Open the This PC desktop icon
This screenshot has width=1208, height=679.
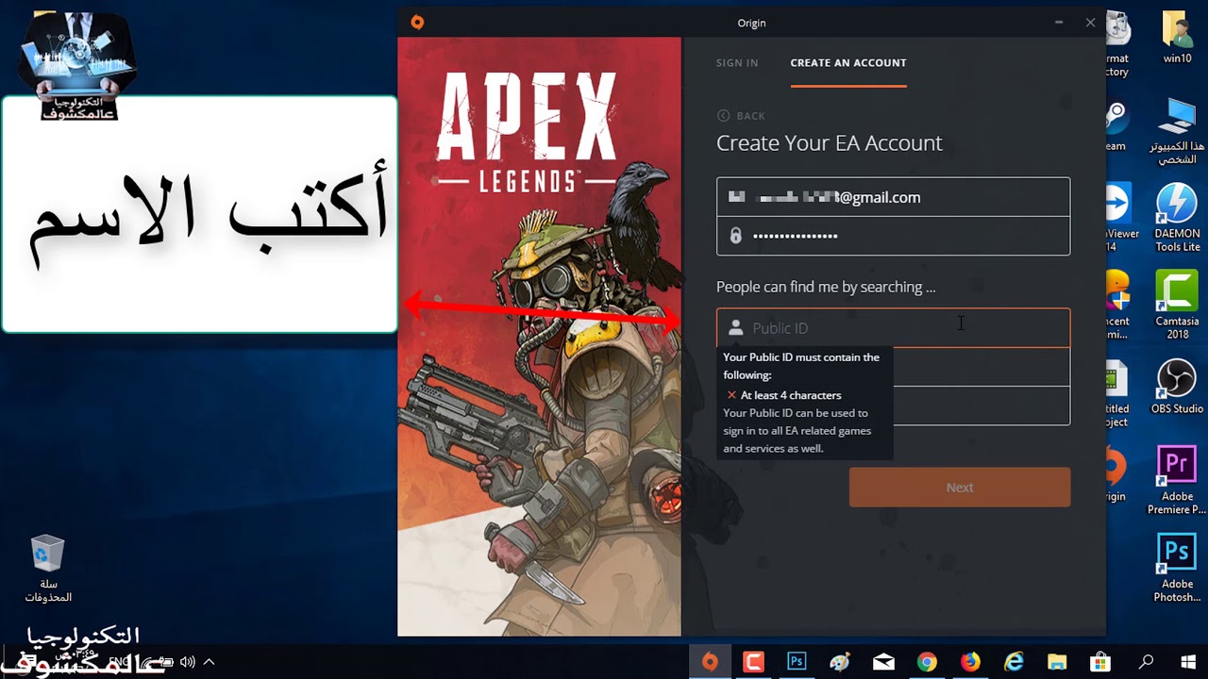pyautogui.click(x=1177, y=130)
